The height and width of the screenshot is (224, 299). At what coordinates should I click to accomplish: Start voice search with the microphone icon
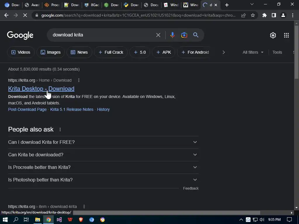[172, 35]
